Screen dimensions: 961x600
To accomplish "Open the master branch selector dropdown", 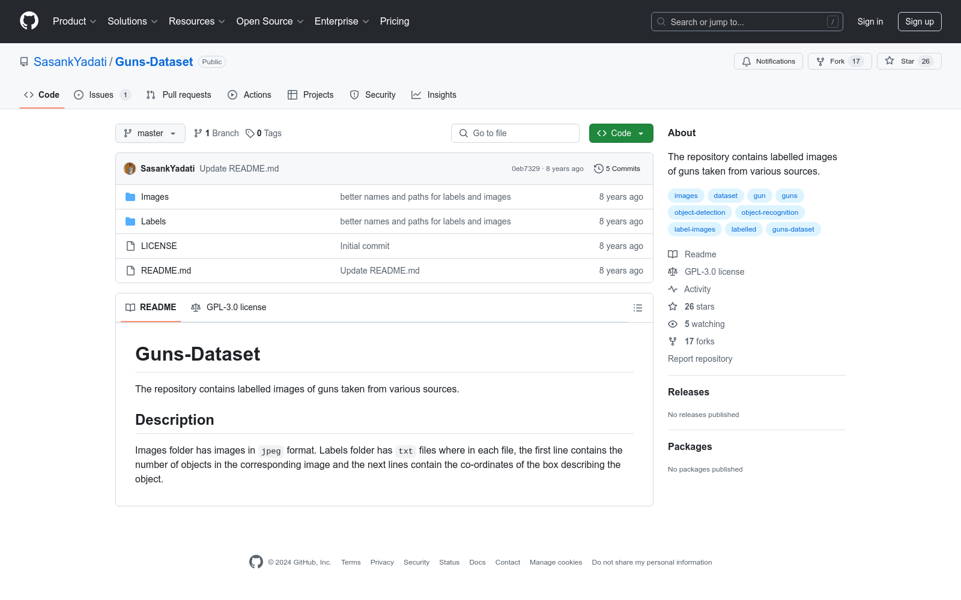I will (150, 133).
